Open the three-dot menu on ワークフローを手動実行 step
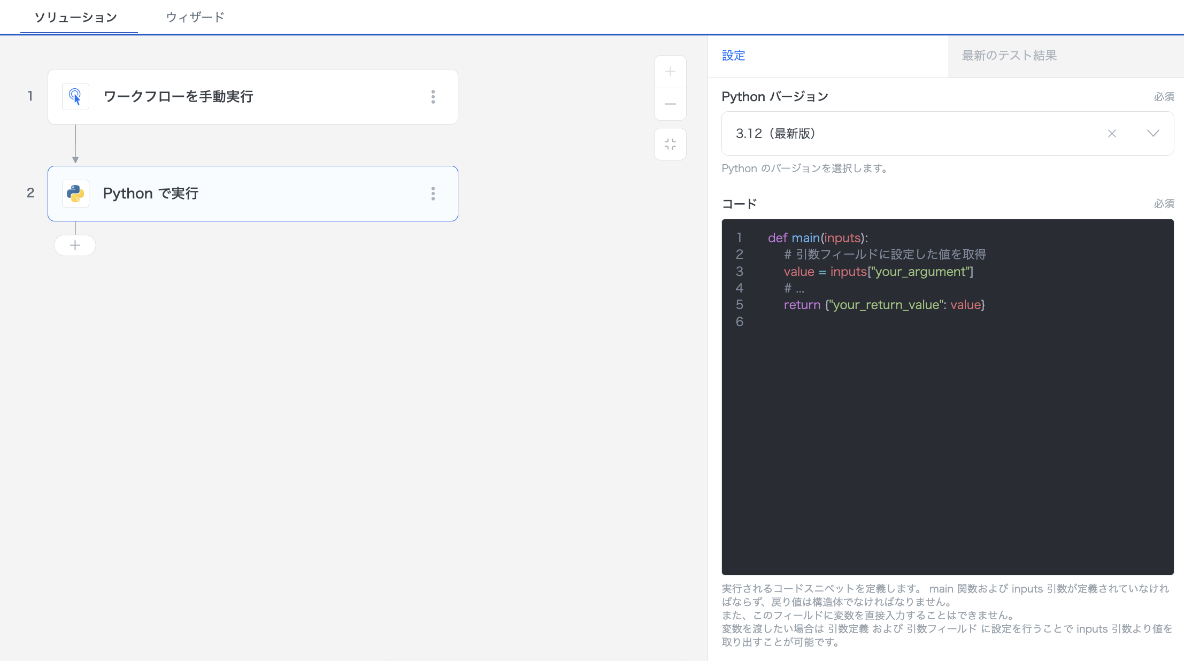This screenshot has width=1184, height=661. pos(433,97)
